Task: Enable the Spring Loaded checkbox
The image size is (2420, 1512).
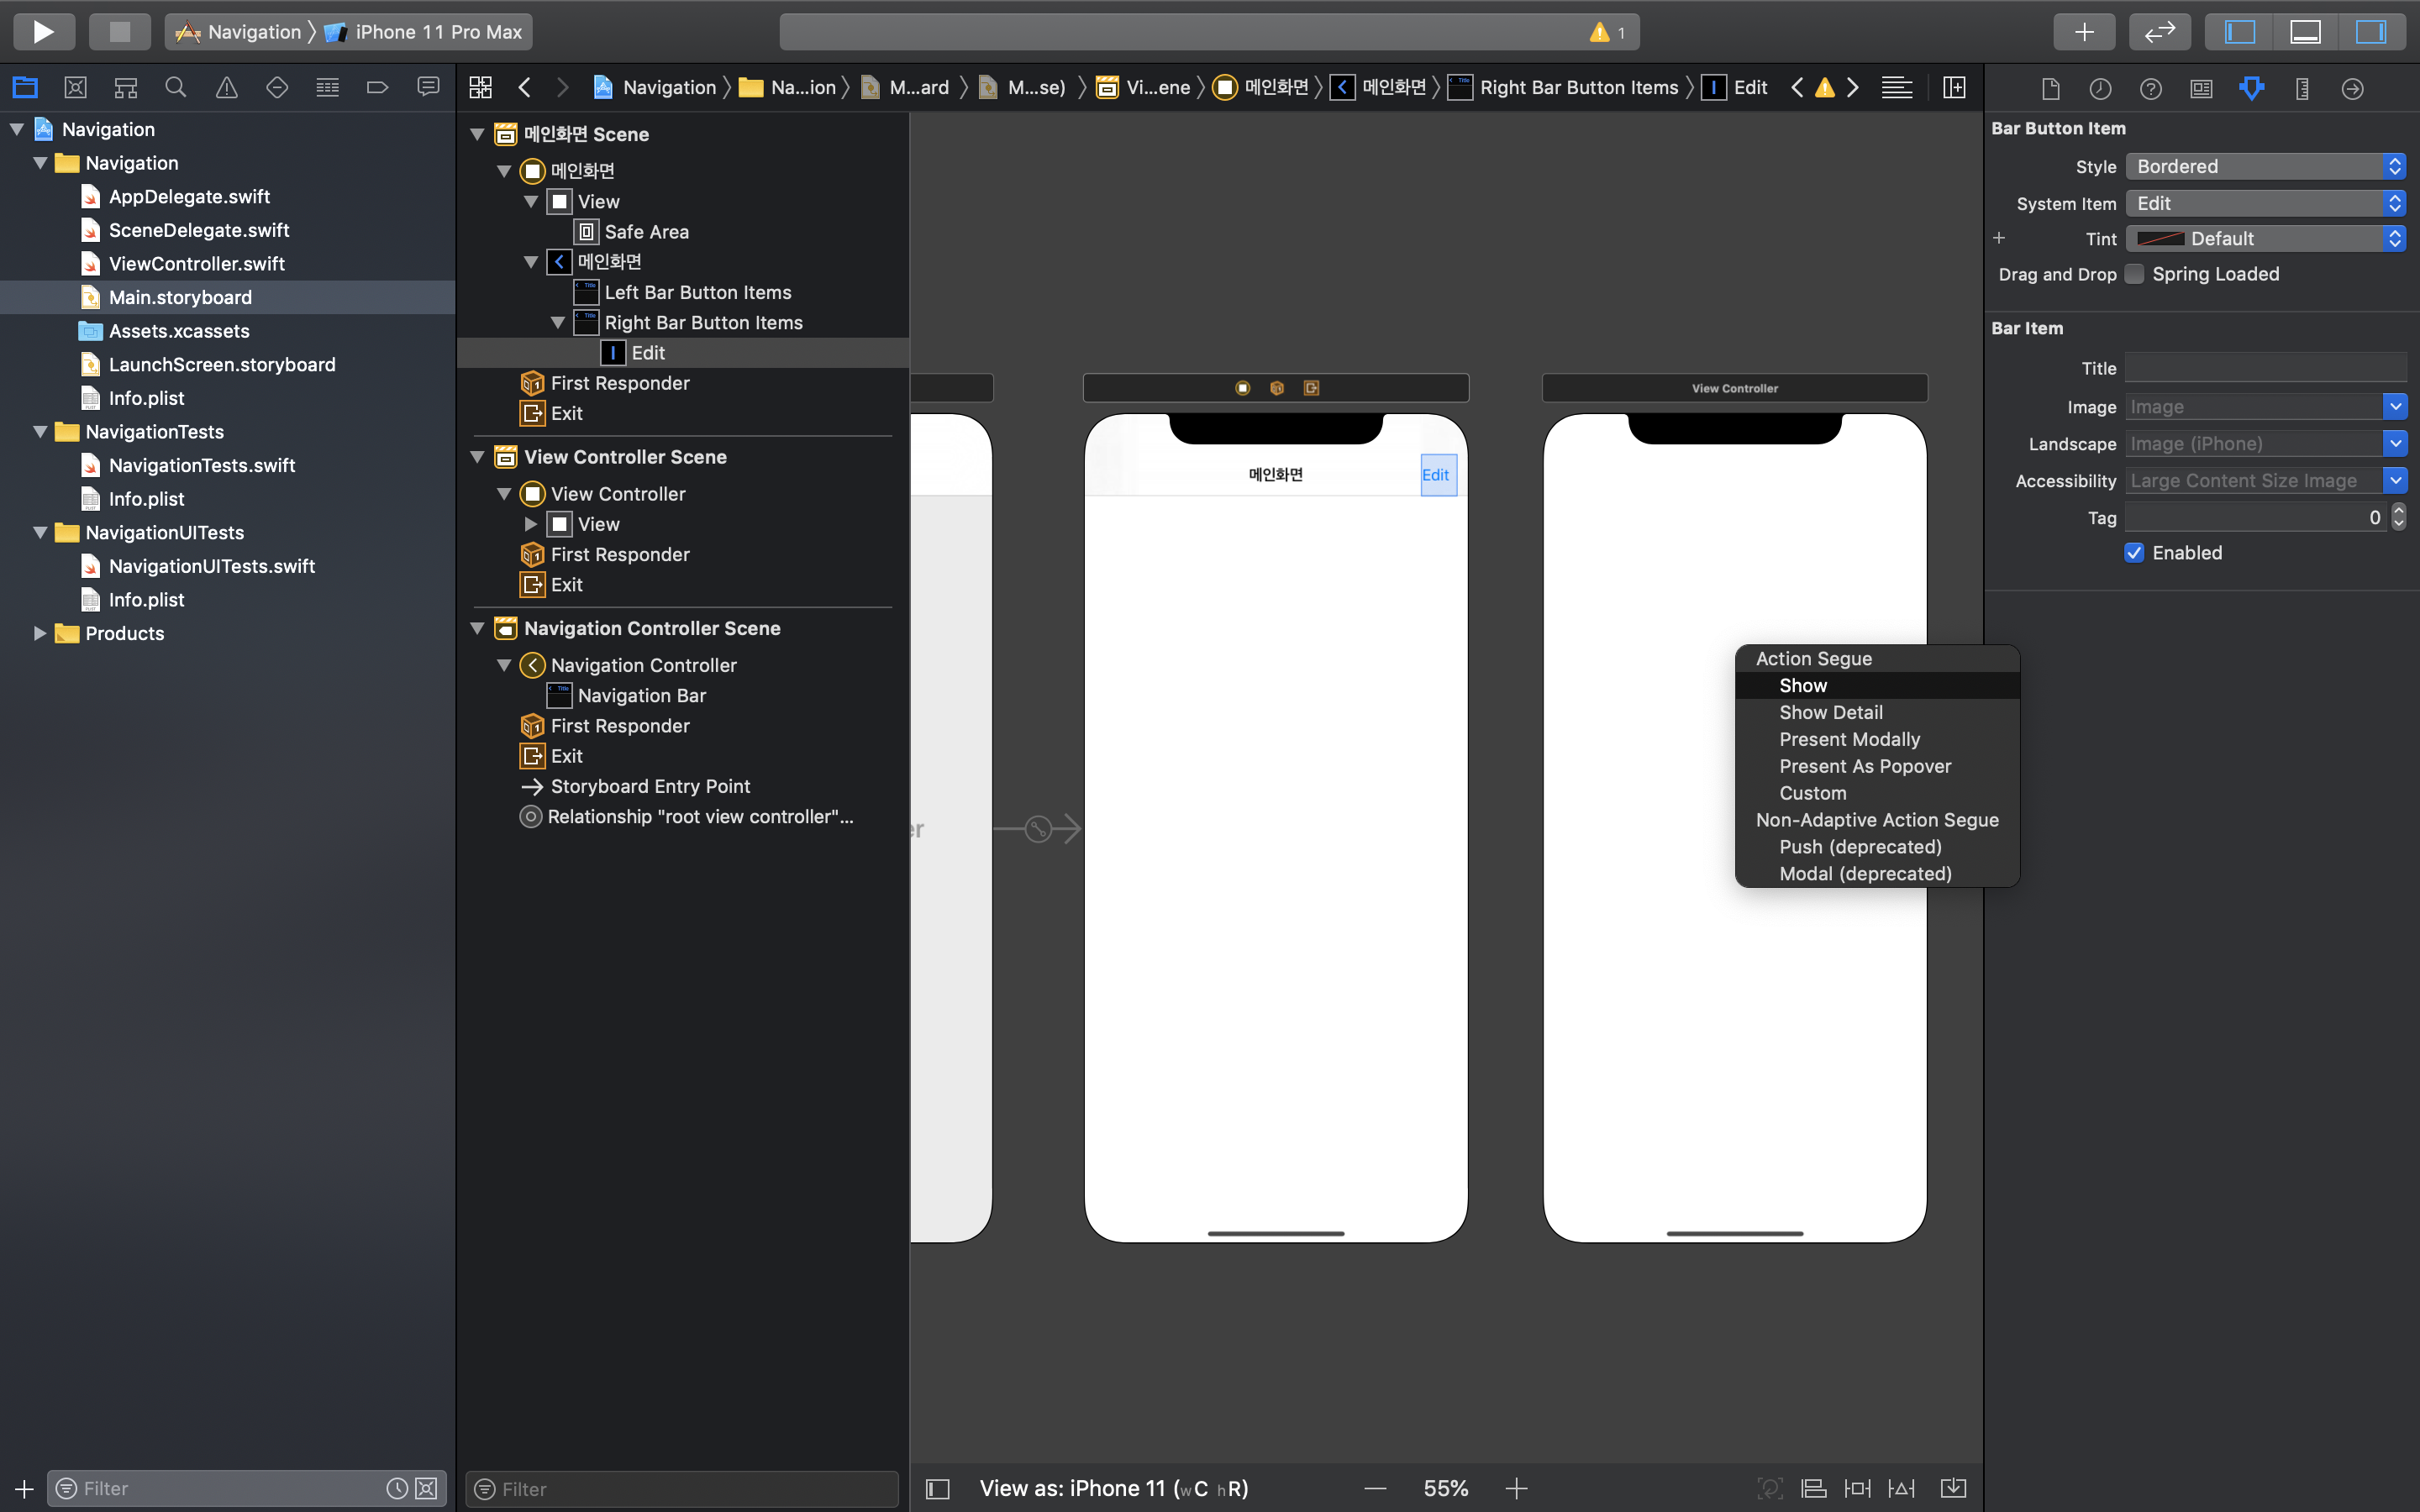Action: [x=2135, y=274]
